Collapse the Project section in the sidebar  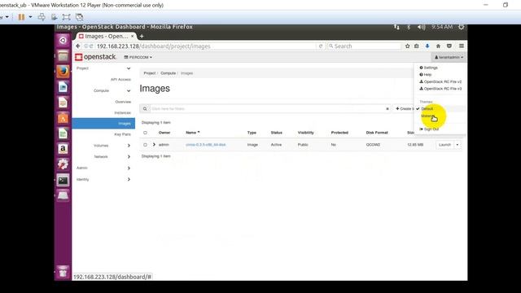pyautogui.click(x=129, y=68)
